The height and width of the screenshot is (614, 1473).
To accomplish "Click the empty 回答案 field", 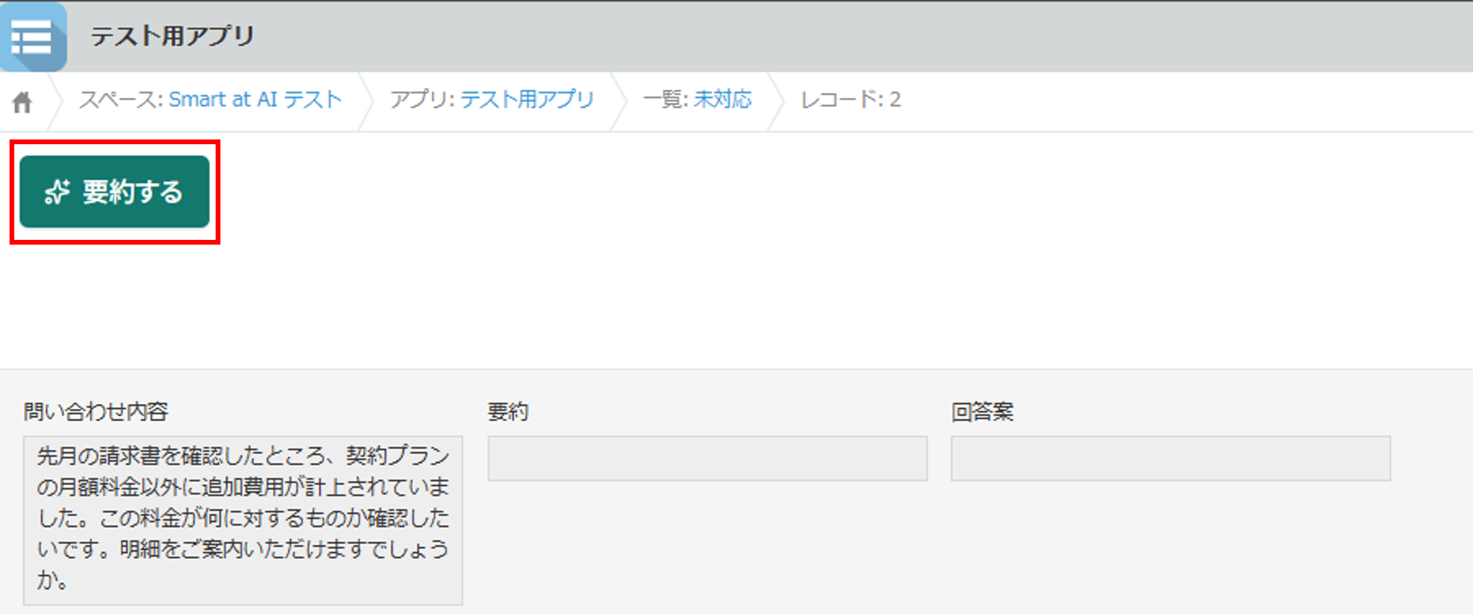I will click(x=1171, y=458).
